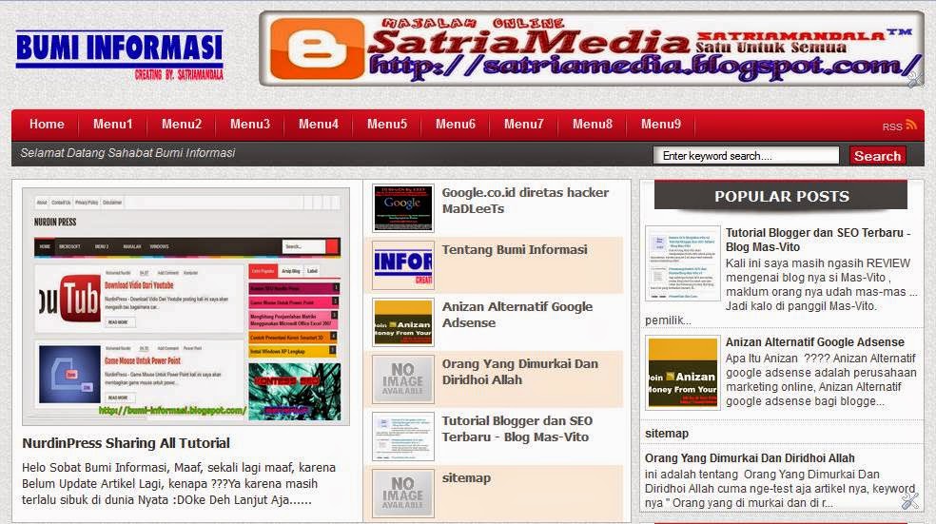Open the wrench edit icon on header banner
Screen dimensions: 936x524
[914, 79]
